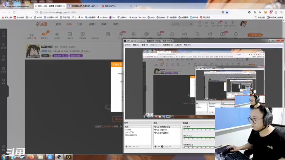Screen dimensions: 285x160
Task: Click the flame icon with new badge
Action: [121, 34]
